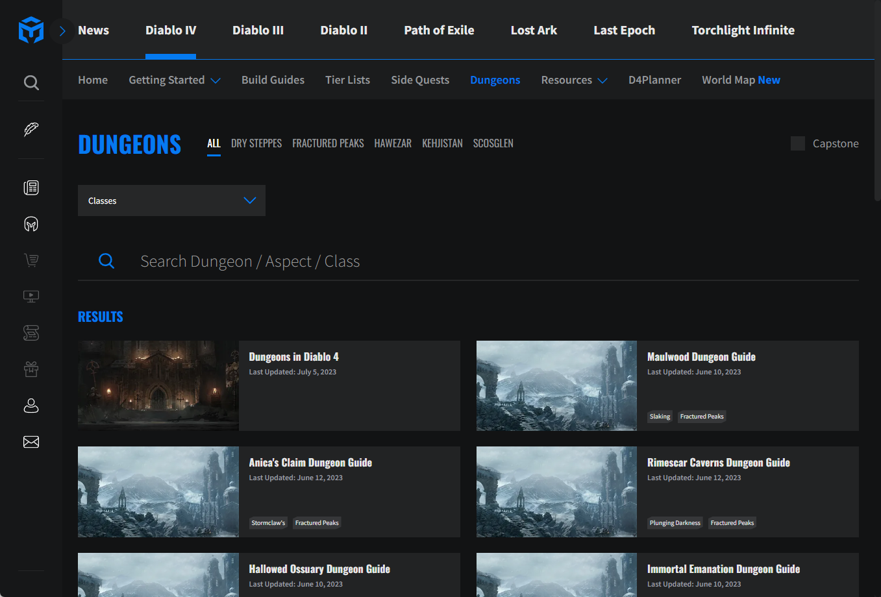Filter dungeons by Scosglen
881x597 pixels.
click(493, 143)
